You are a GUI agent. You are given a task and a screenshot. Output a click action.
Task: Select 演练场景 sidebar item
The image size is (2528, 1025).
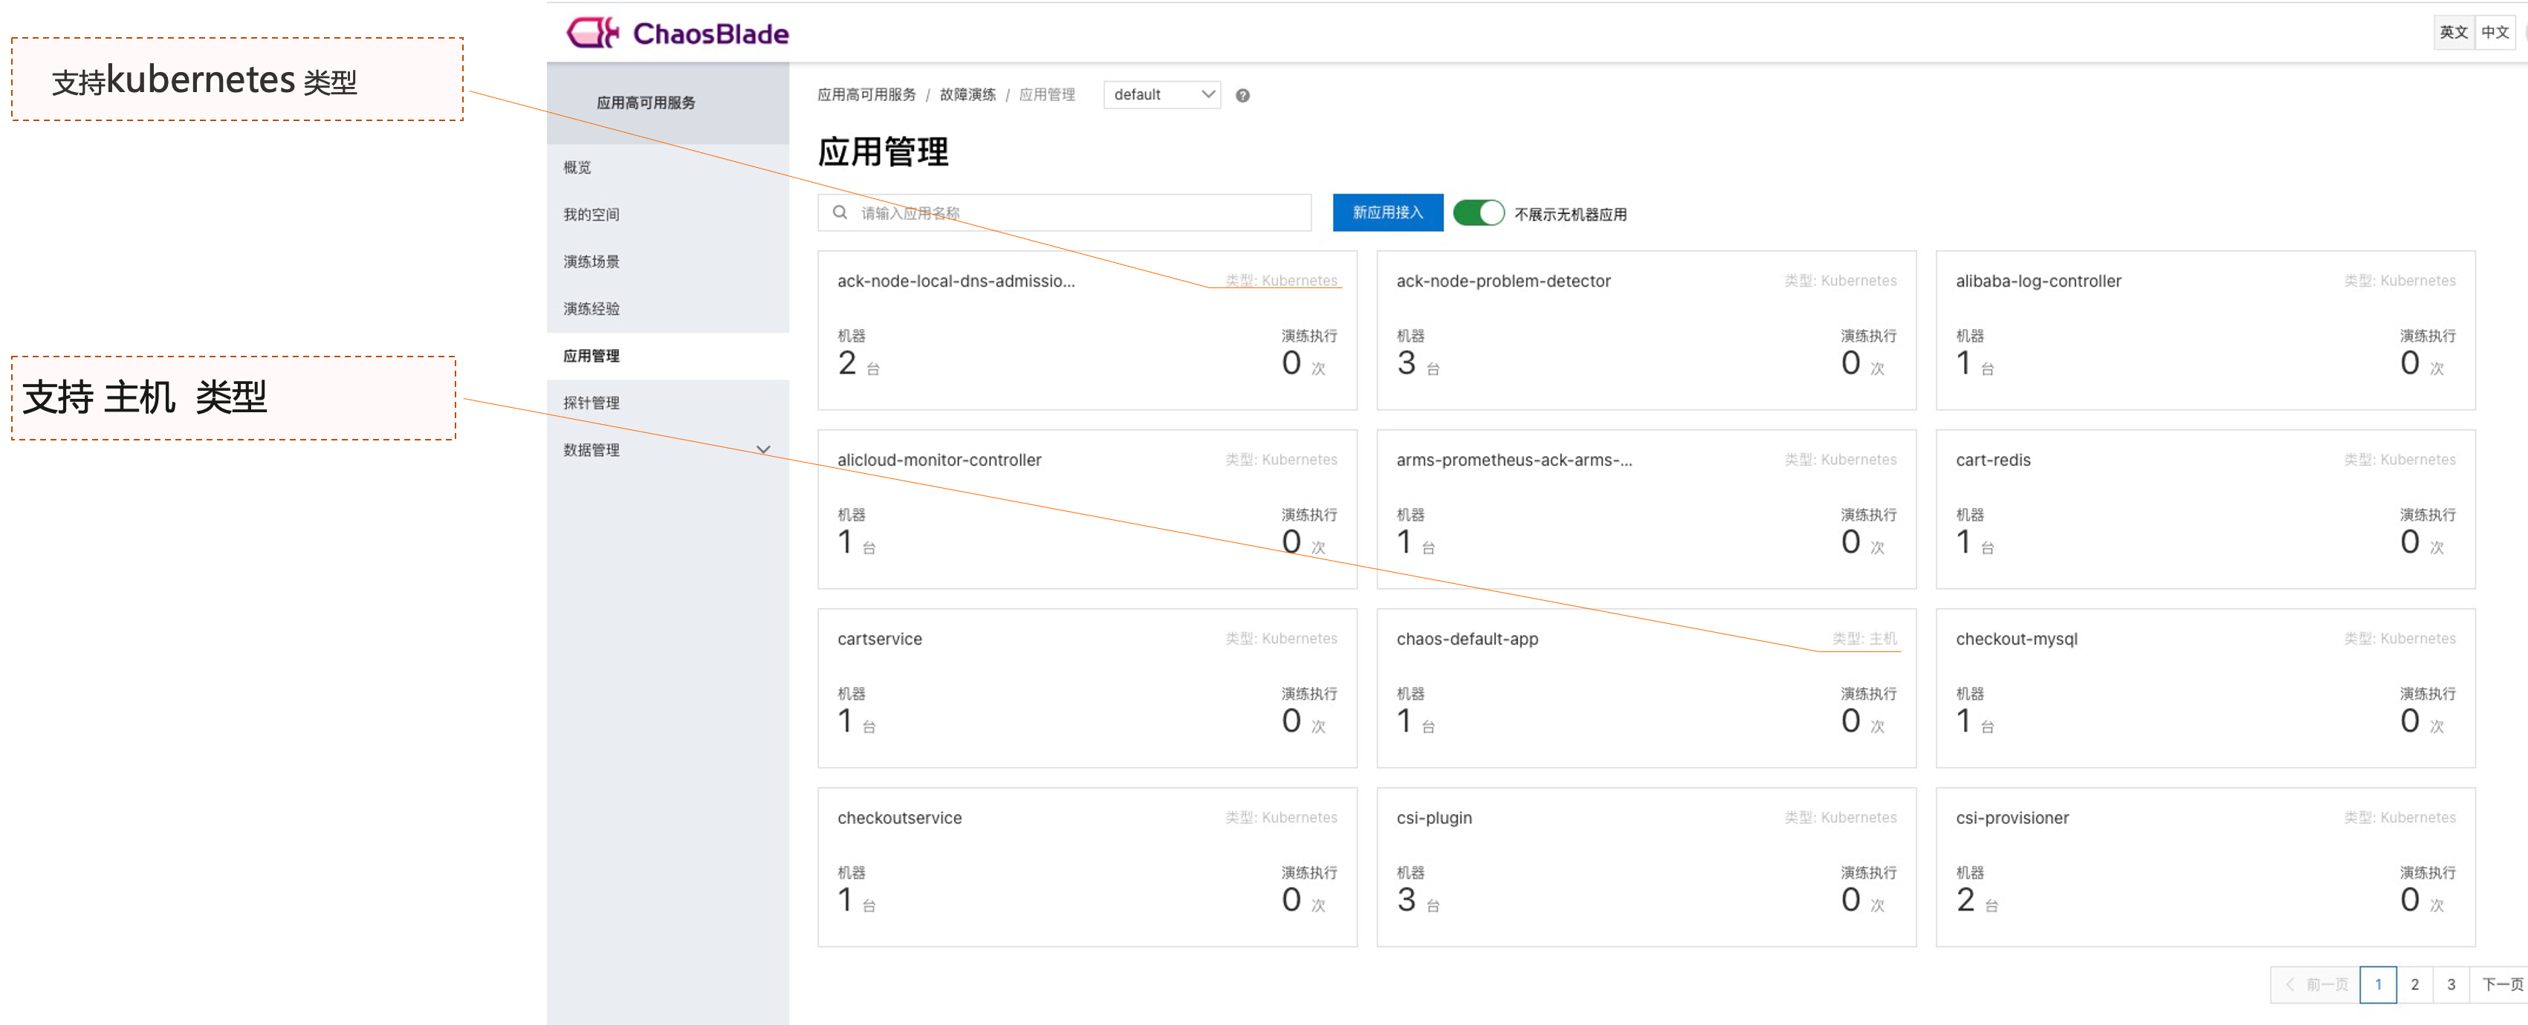pos(591,262)
